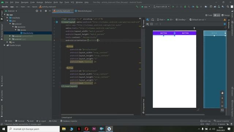Open the API level 30 dropdown
234x132 pixels.
tap(170, 19)
